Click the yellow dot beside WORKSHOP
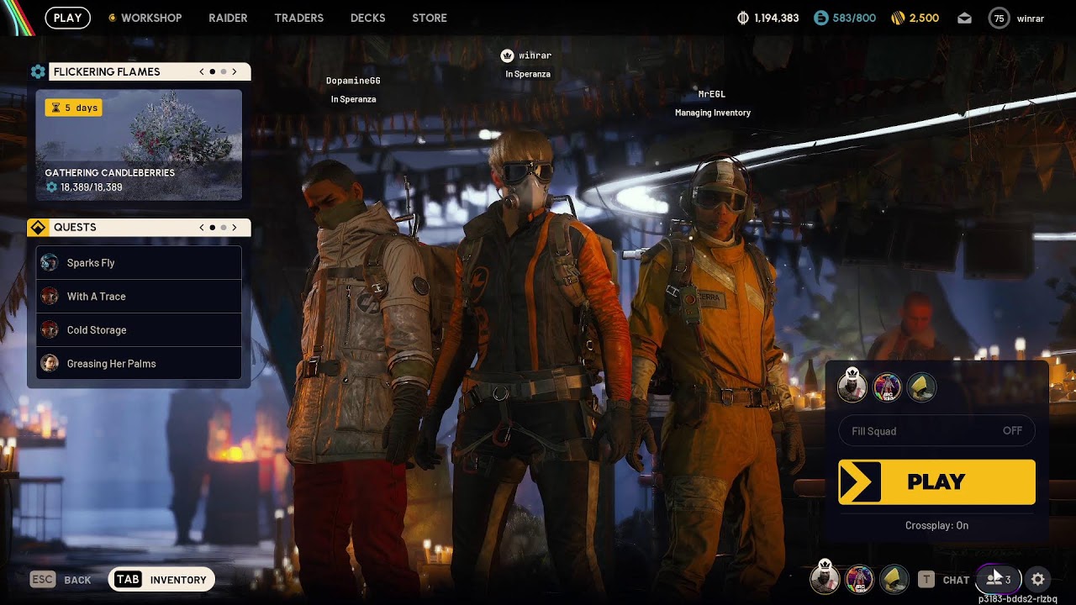The image size is (1076, 605). click(x=112, y=18)
